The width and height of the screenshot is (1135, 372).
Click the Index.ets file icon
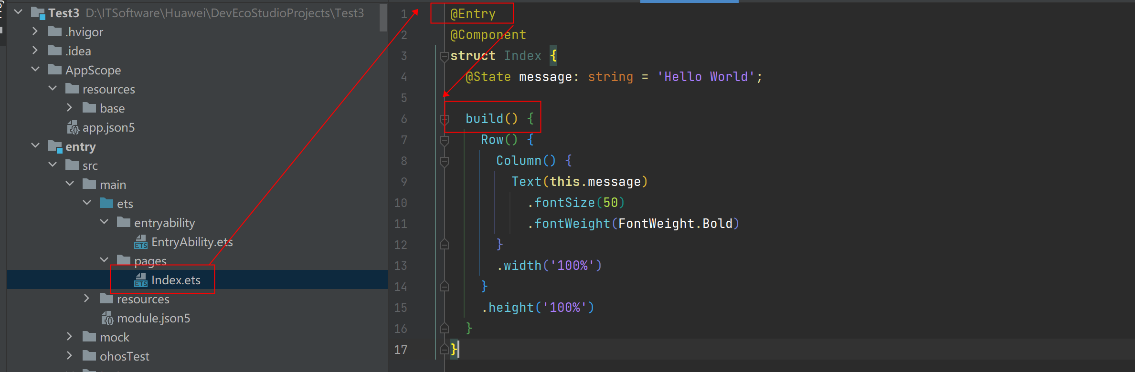(x=141, y=280)
